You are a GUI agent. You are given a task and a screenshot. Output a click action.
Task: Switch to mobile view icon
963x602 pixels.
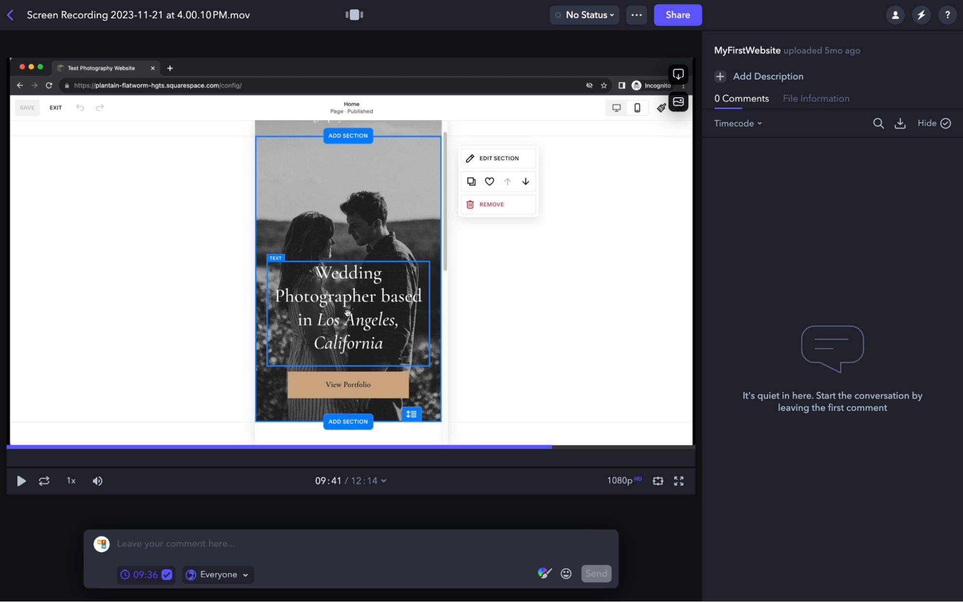(x=637, y=107)
